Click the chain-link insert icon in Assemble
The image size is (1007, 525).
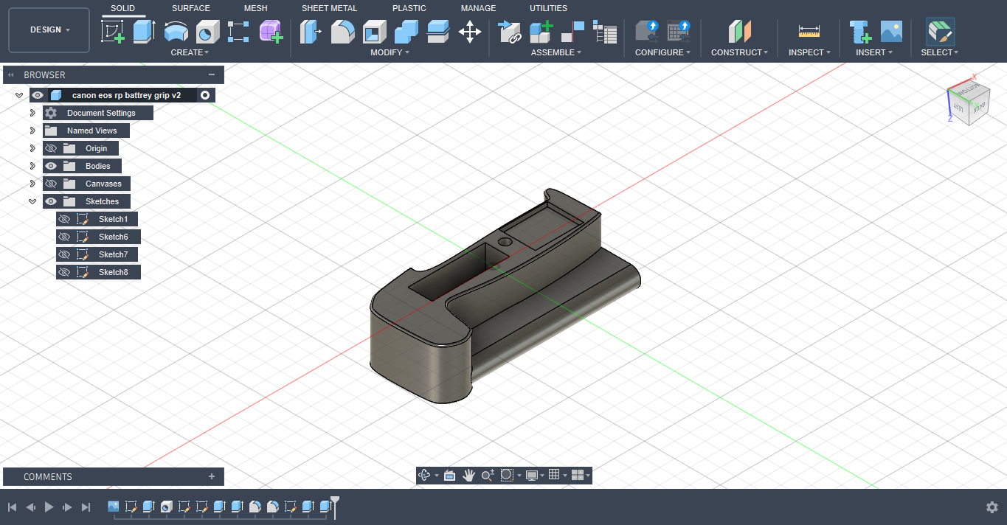(509, 32)
